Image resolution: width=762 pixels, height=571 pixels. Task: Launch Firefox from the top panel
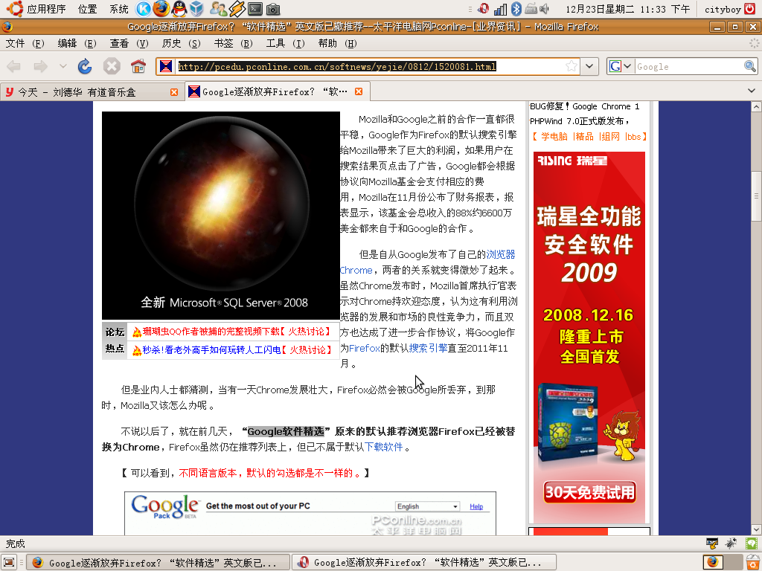pos(161,9)
